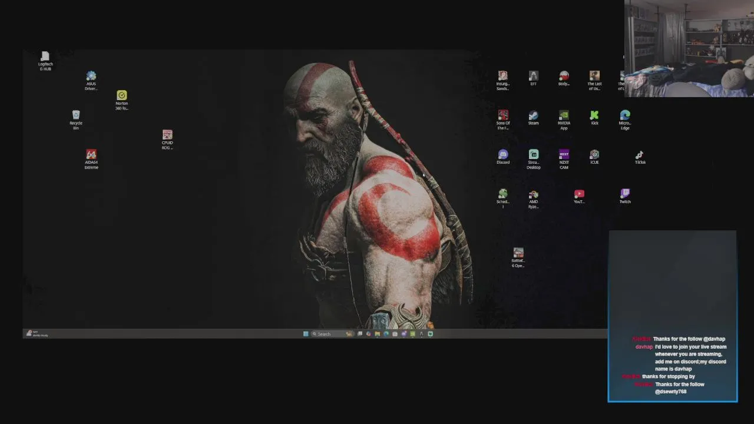Click the webcam overlay thumbnail
Screen dimensions: 754x424
(689, 48)
